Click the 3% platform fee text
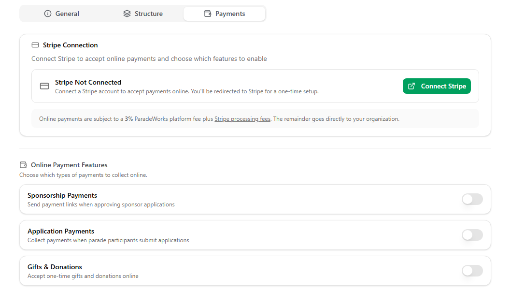Viewport: 511px width, 291px height. [129, 119]
